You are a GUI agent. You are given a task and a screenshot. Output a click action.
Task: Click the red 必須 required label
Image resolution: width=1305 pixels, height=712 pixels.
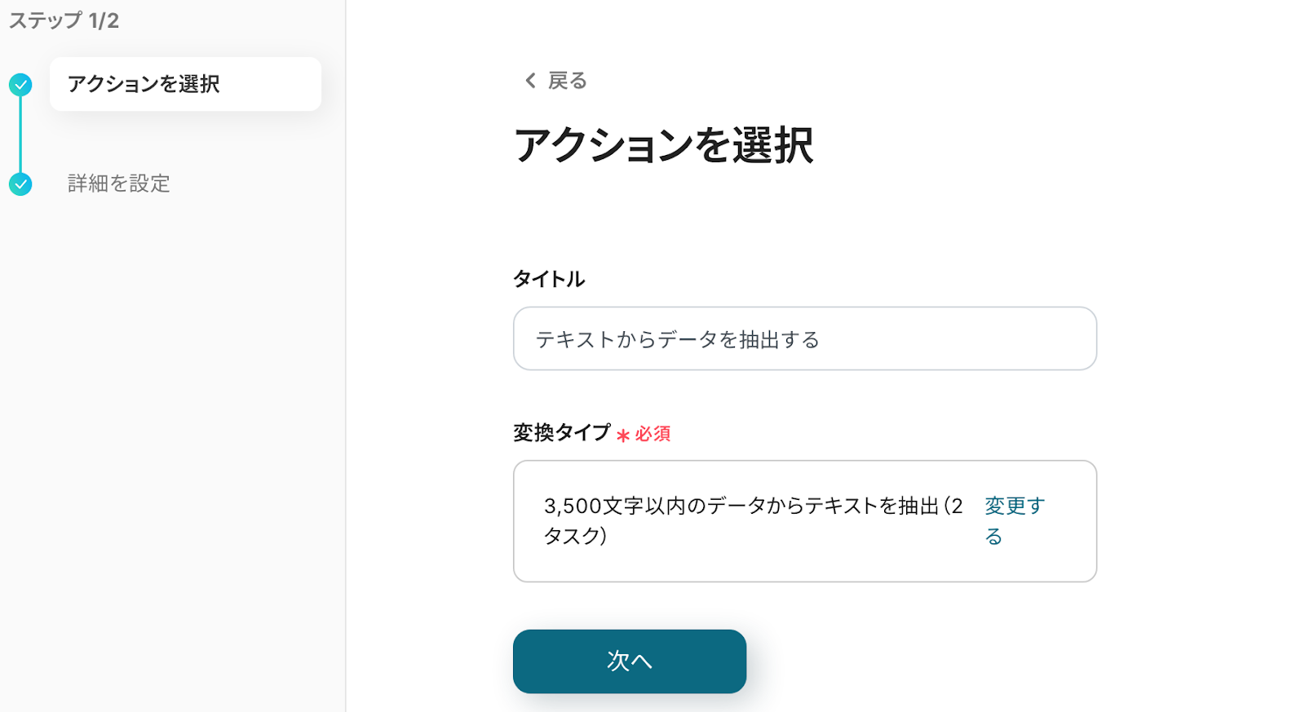[653, 434]
